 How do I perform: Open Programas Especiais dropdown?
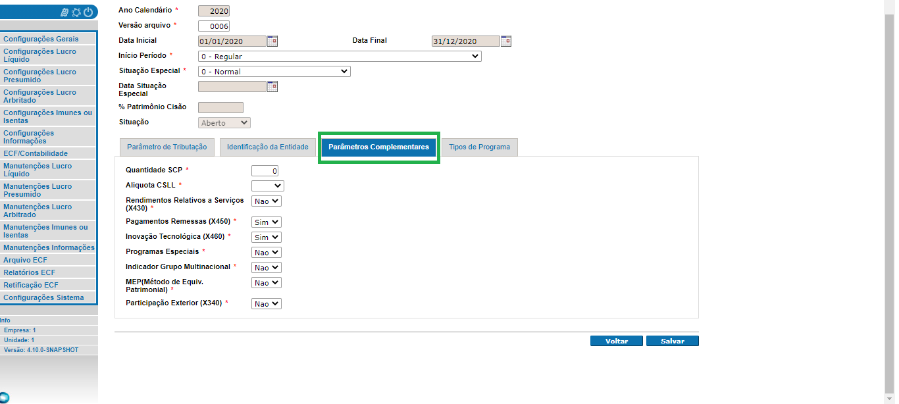(x=267, y=253)
